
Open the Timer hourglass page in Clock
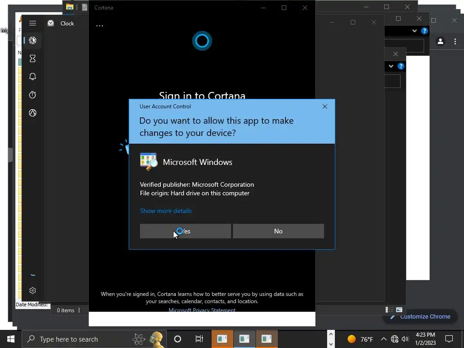pos(33,58)
